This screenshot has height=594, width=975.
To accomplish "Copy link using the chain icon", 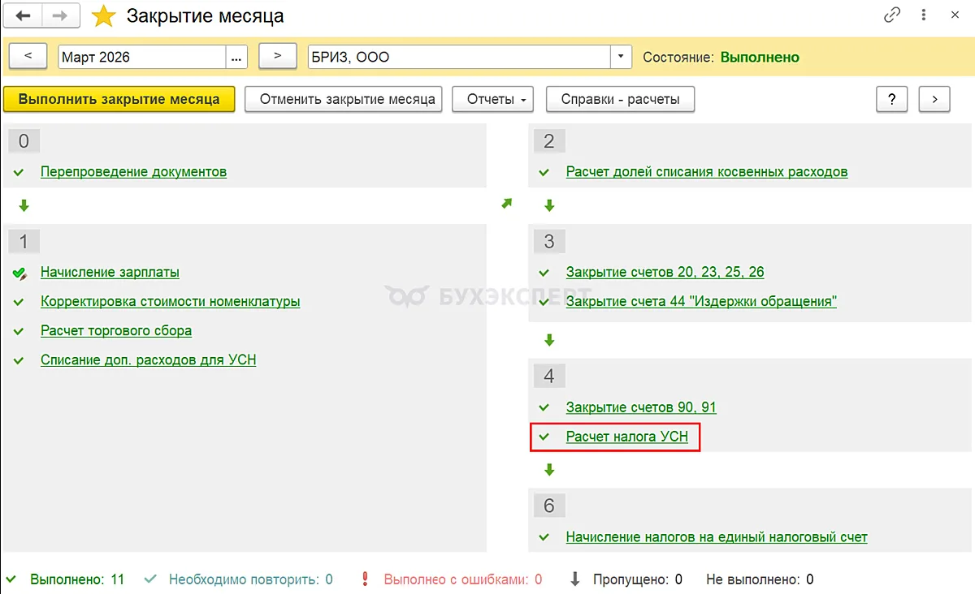I will coord(892,15).
